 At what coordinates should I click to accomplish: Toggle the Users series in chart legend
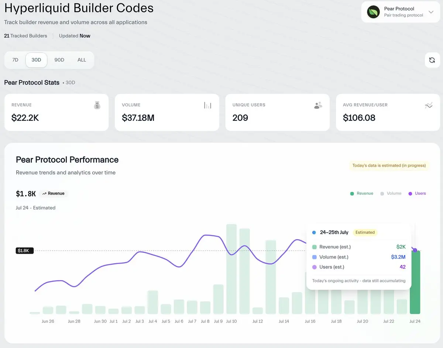[417, 194]
